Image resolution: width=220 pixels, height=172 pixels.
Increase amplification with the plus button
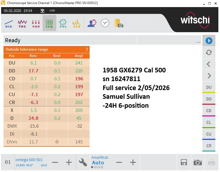coord(133,162)
